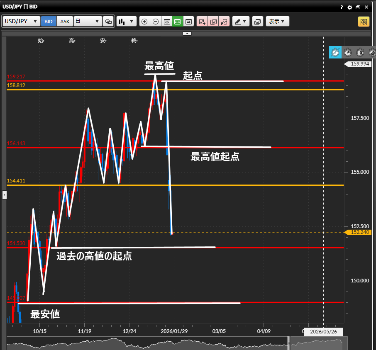Screen dimensions: 376x350
Task: Click the link charts icon beside timeframe
Action: 108,22
